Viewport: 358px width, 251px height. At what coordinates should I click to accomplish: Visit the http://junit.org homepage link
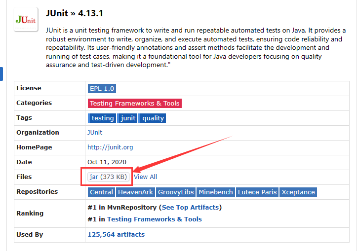[110, 147]
